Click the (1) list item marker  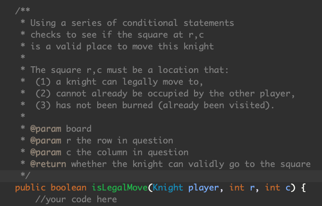43,82
